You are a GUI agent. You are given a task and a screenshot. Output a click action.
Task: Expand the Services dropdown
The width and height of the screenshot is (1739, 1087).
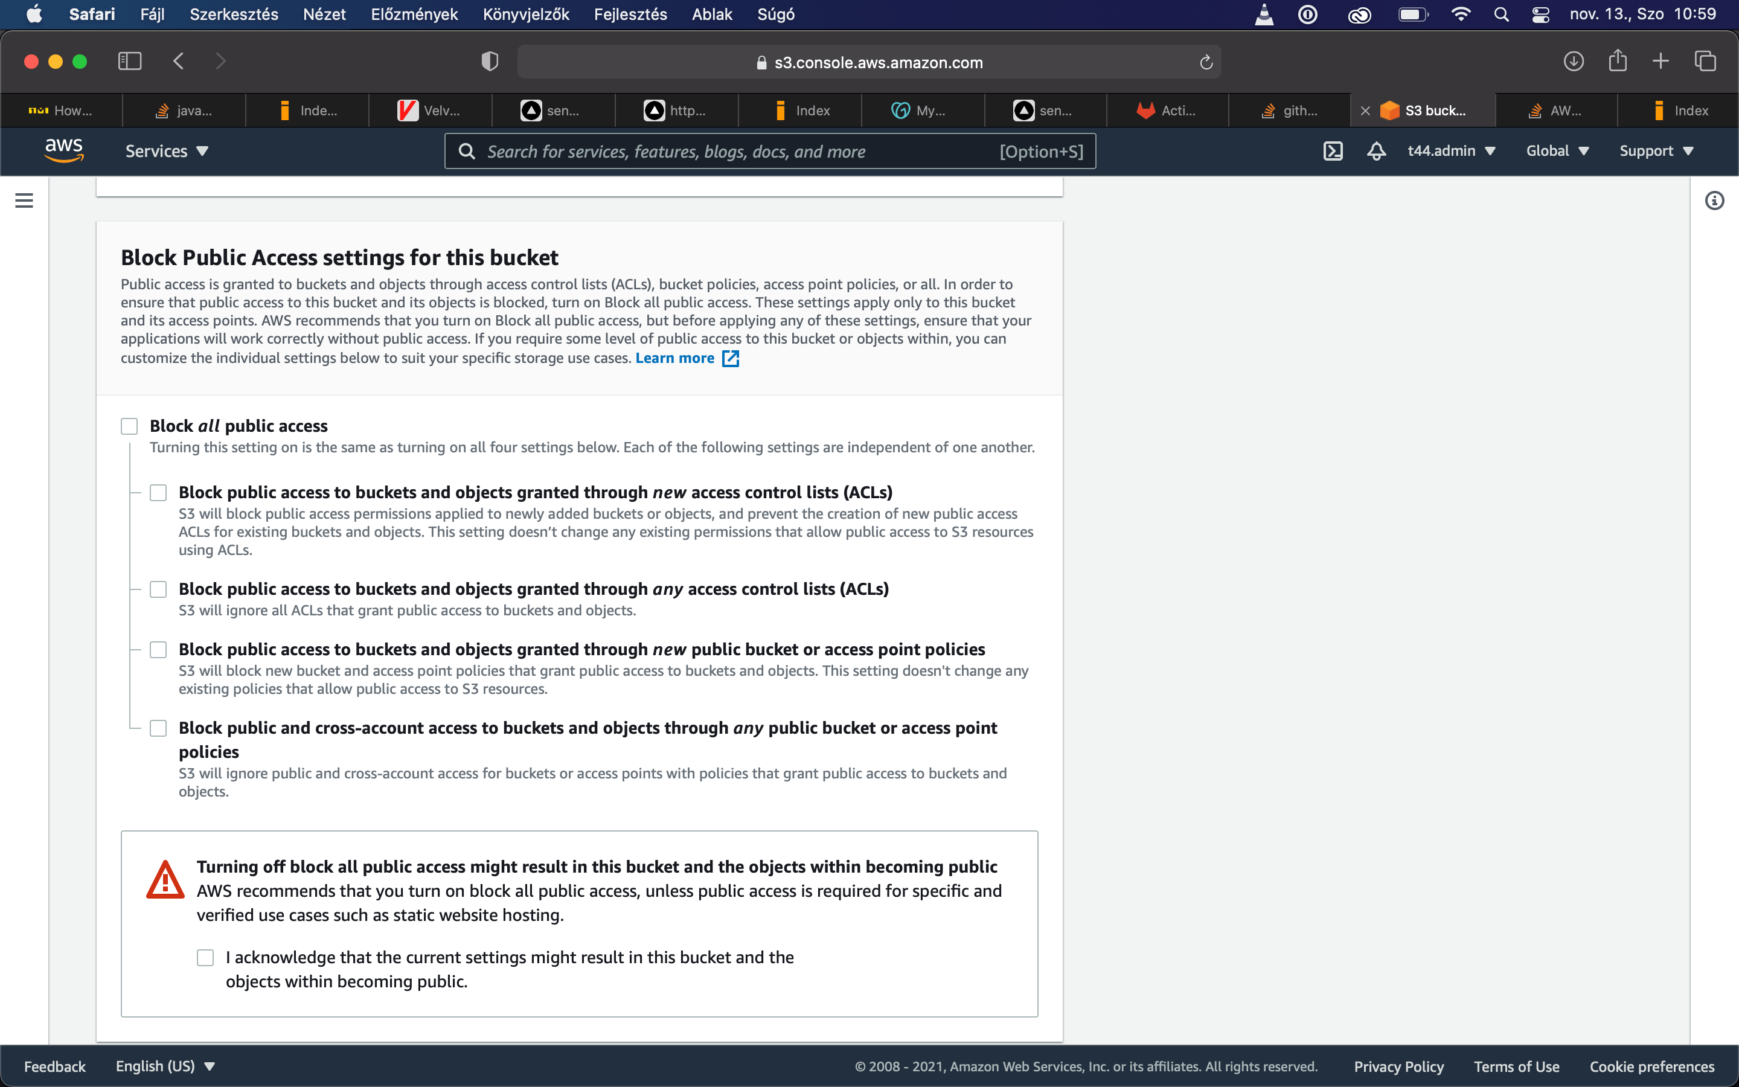(x=167, y=151)
